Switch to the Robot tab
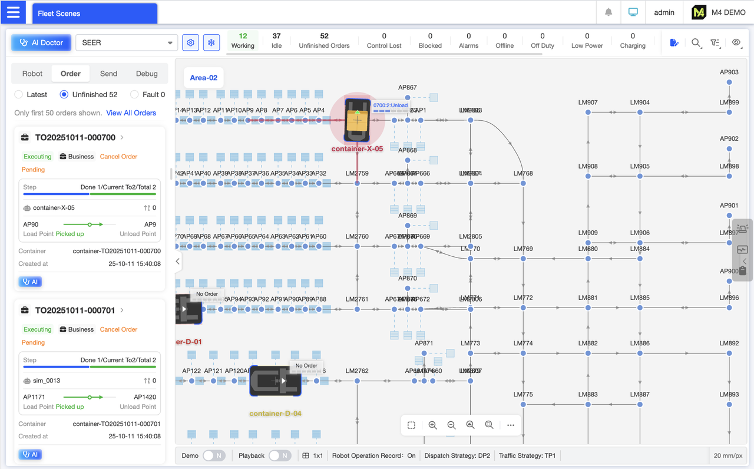 [x=32, y=73]
